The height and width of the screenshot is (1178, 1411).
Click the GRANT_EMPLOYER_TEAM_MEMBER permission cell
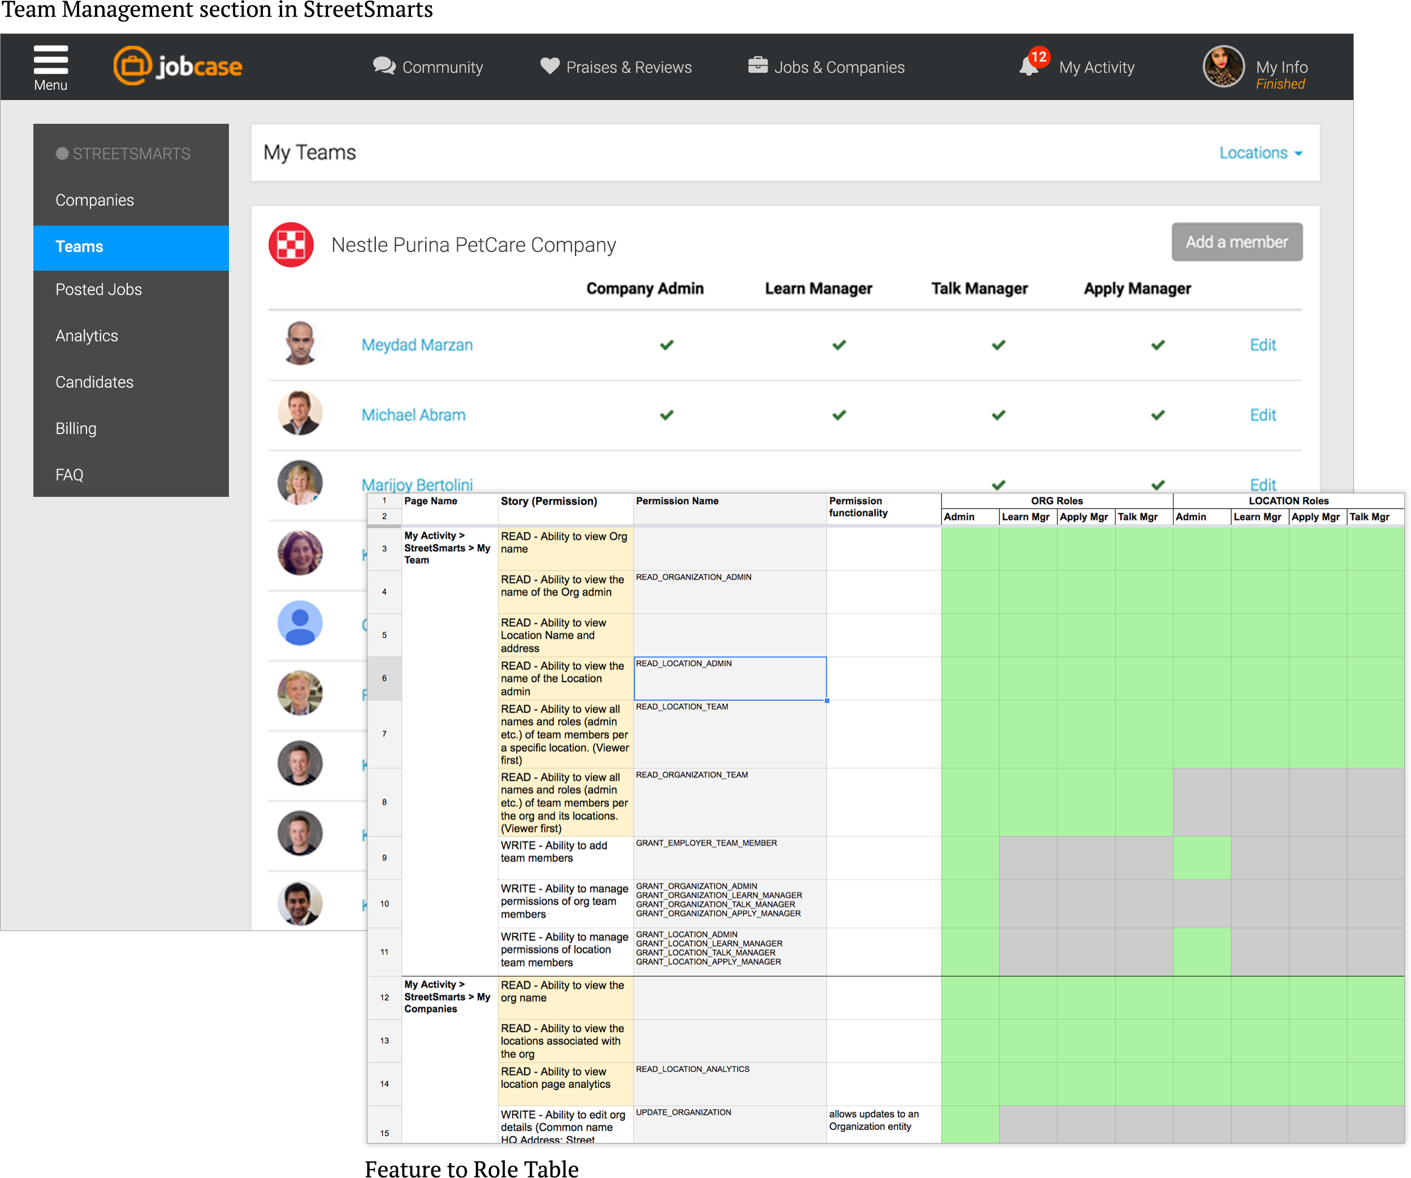(730, 857)
